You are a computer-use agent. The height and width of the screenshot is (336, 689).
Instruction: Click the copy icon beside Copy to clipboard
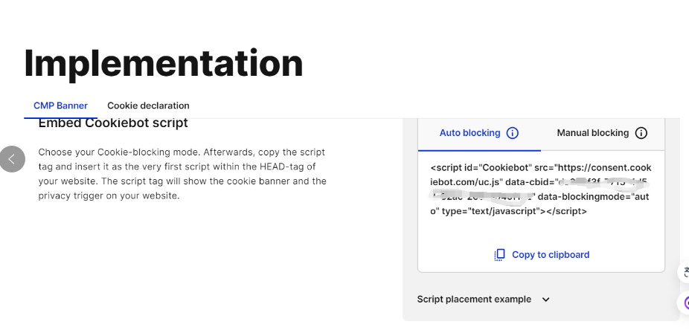point(499,255)
